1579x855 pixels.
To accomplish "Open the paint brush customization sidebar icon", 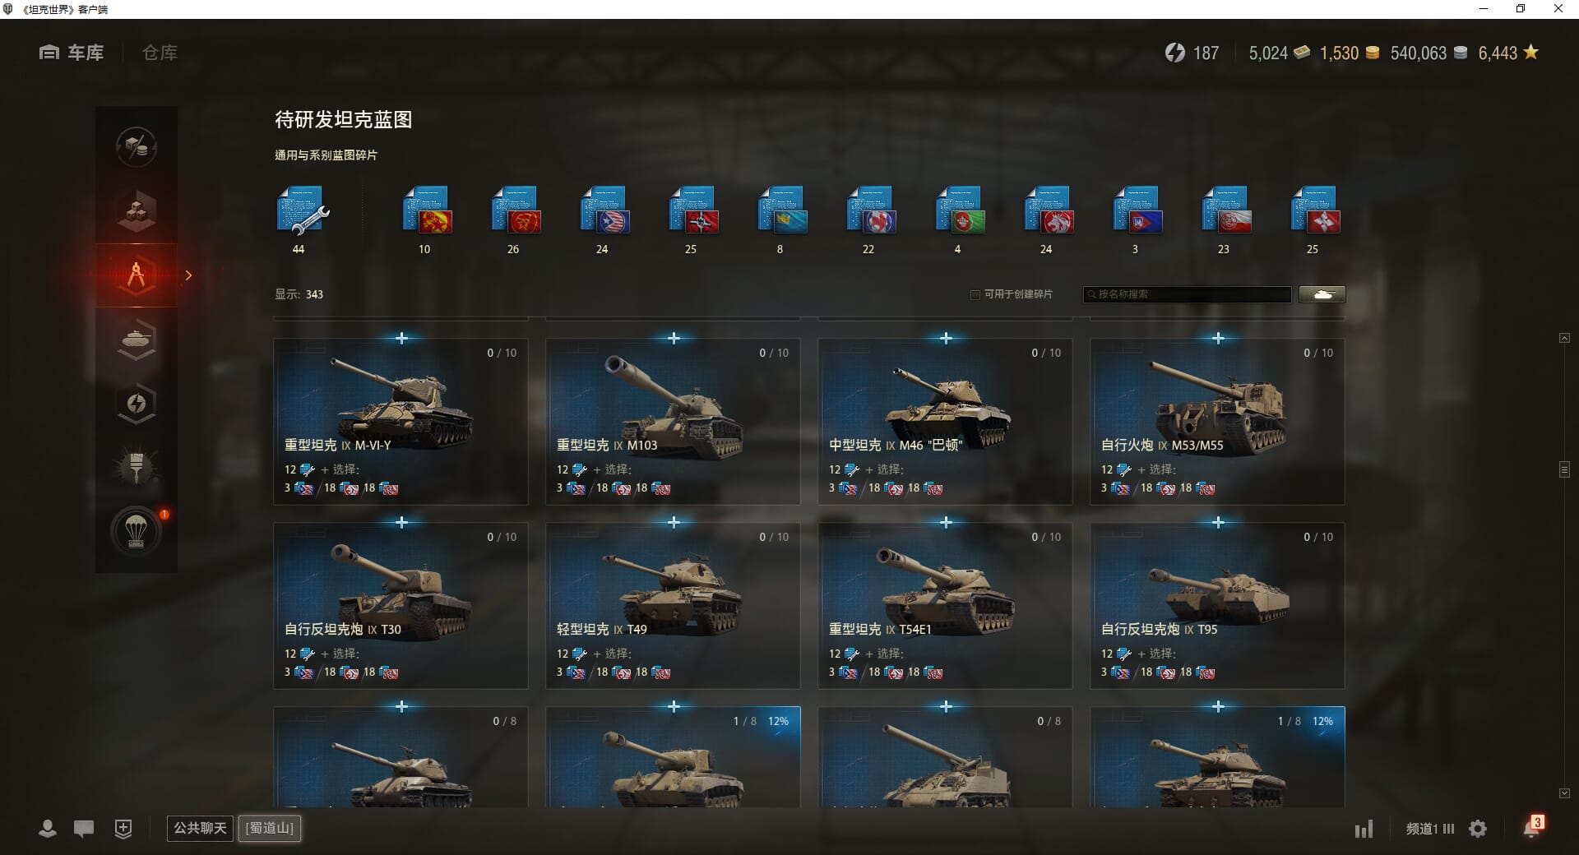I will [x=137, y=467].
